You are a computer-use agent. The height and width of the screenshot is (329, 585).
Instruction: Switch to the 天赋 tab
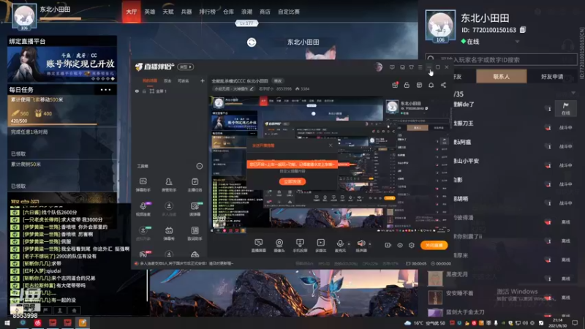click(x=168, y=12)
